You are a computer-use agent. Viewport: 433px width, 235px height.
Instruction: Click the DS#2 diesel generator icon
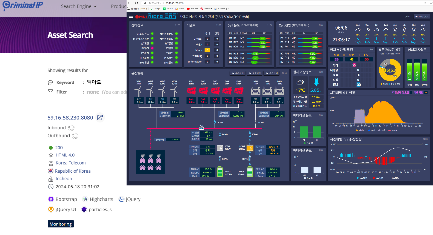coord(267,91)
